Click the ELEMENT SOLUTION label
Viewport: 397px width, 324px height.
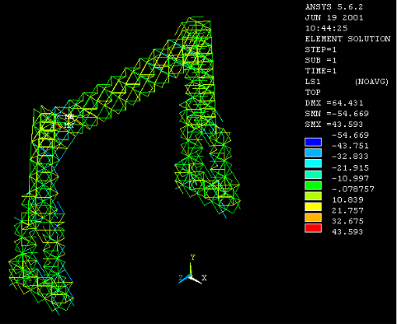(x=347, y=39)
